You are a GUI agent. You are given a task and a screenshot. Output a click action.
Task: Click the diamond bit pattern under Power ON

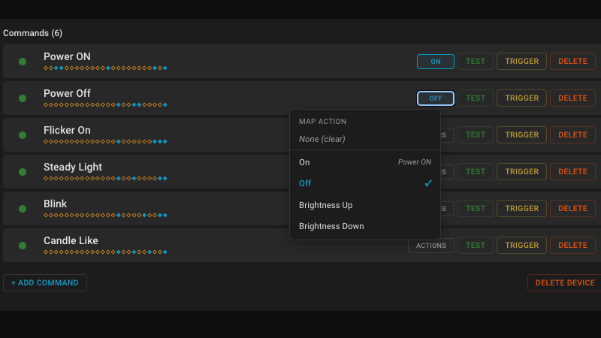click(105, 68)
